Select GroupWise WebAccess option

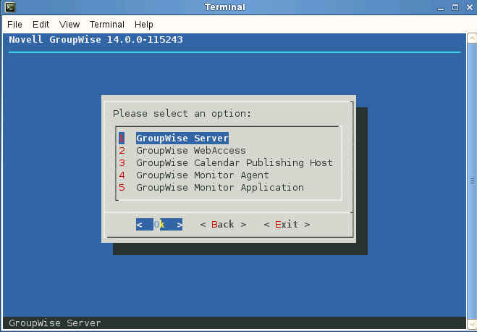coord(191,151)
